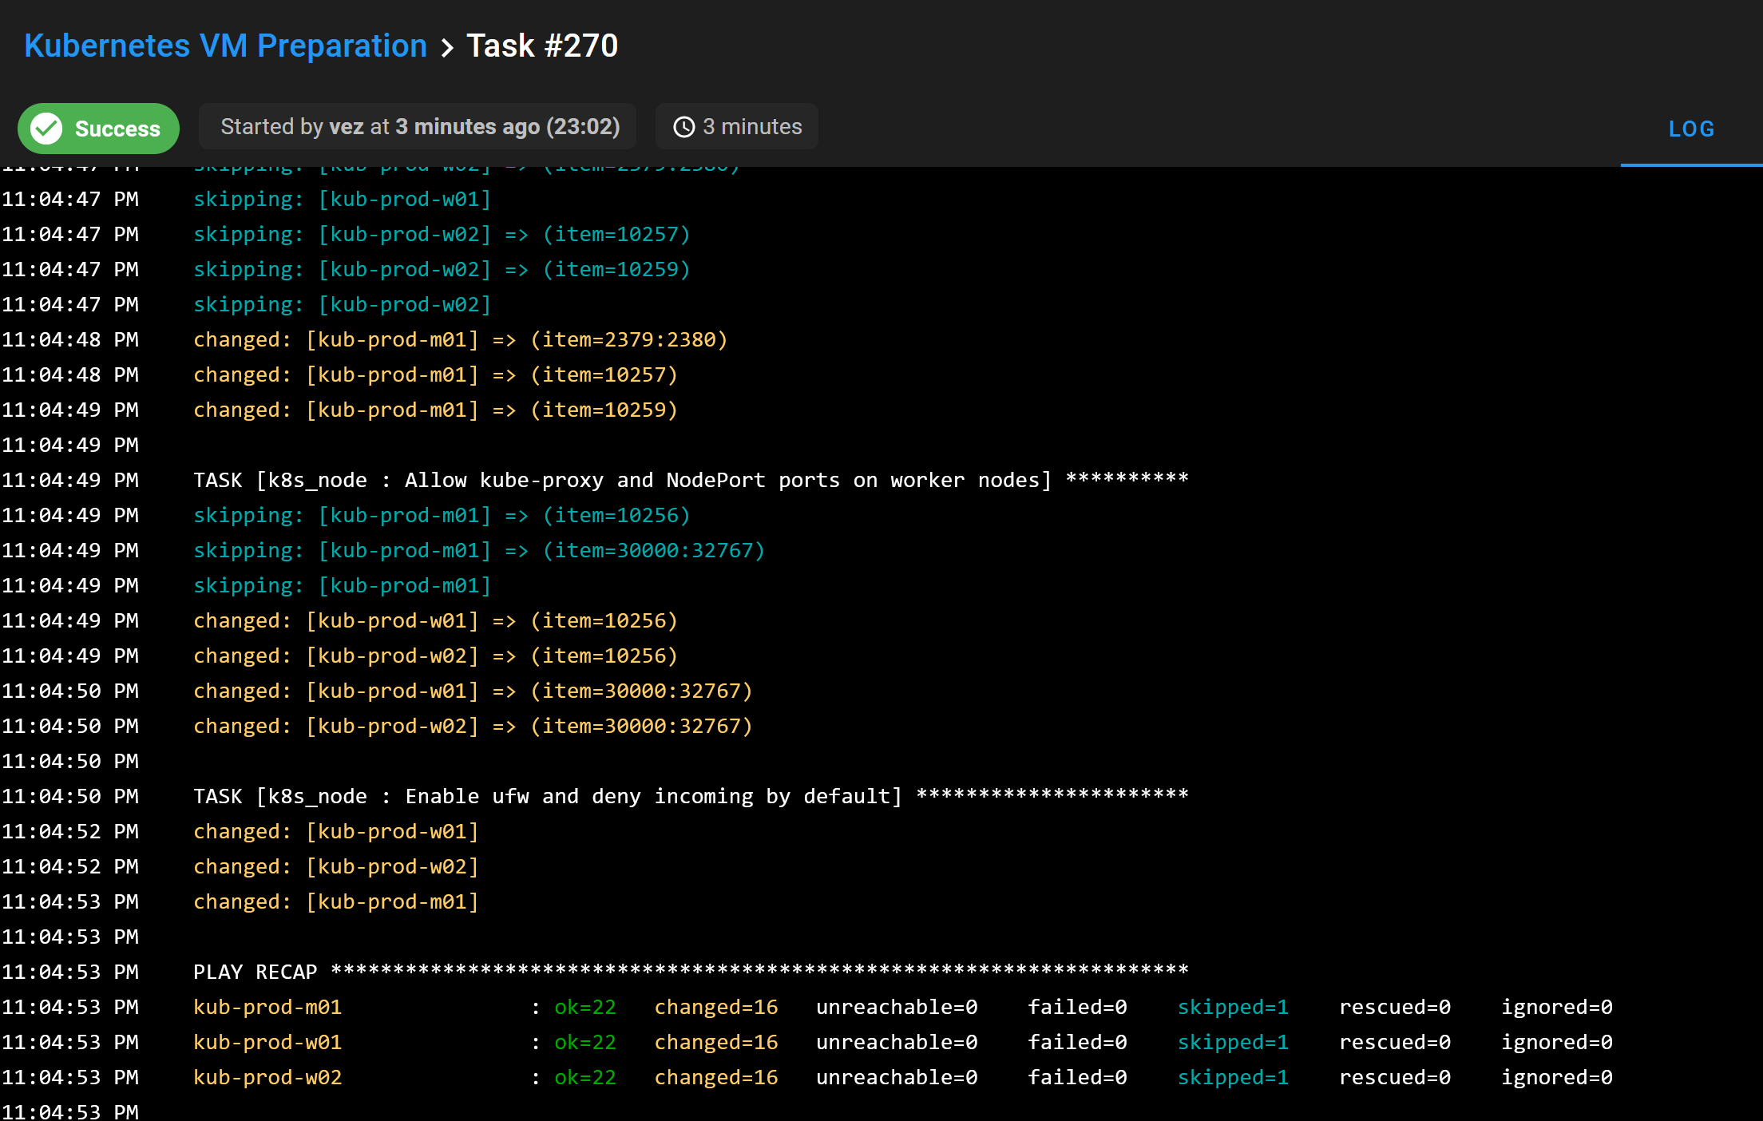Click changed kub-prod-w01 item=10256 line
The image size is (1763, 1121).
pos(435,620)
